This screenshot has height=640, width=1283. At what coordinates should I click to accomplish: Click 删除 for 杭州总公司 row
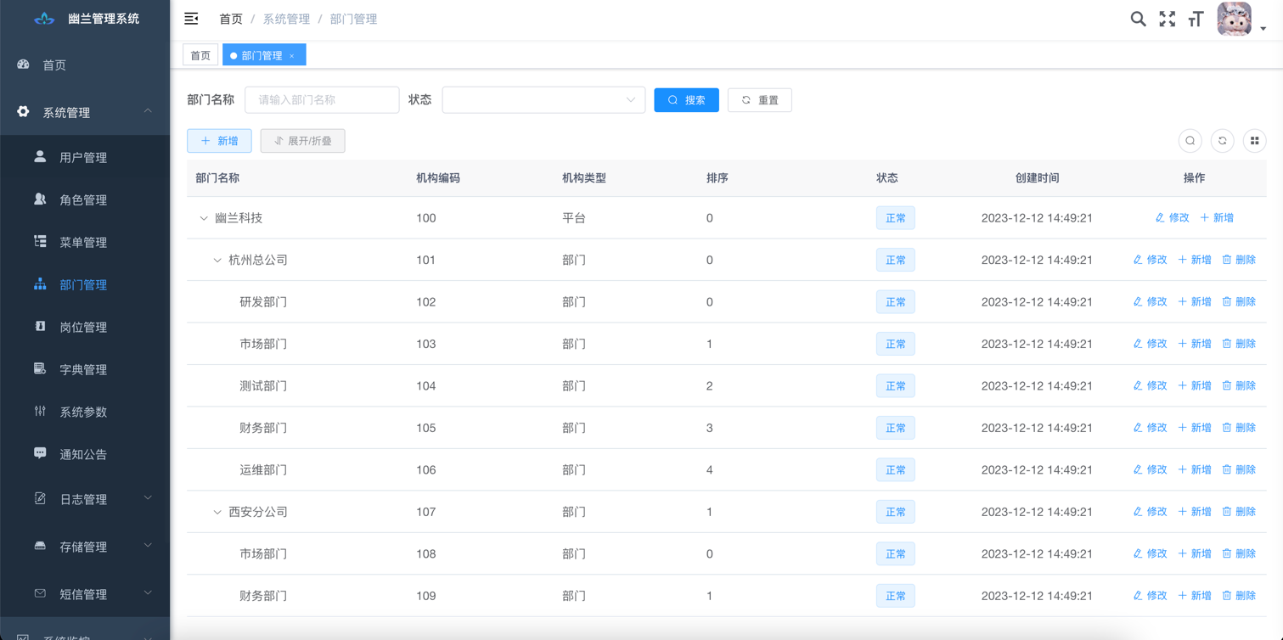tap(1239, 260)
